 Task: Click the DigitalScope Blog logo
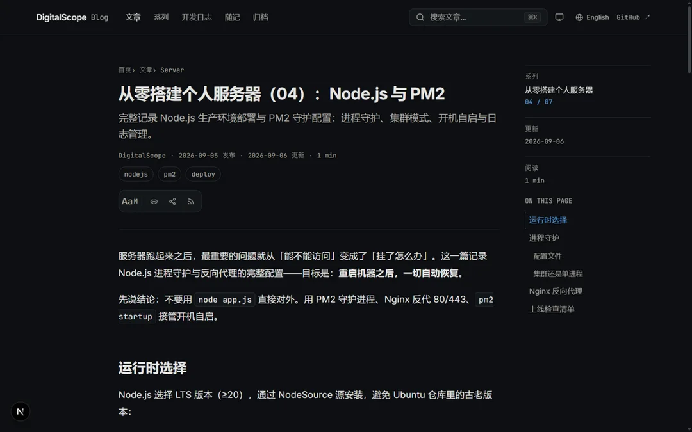coord(72,17)
